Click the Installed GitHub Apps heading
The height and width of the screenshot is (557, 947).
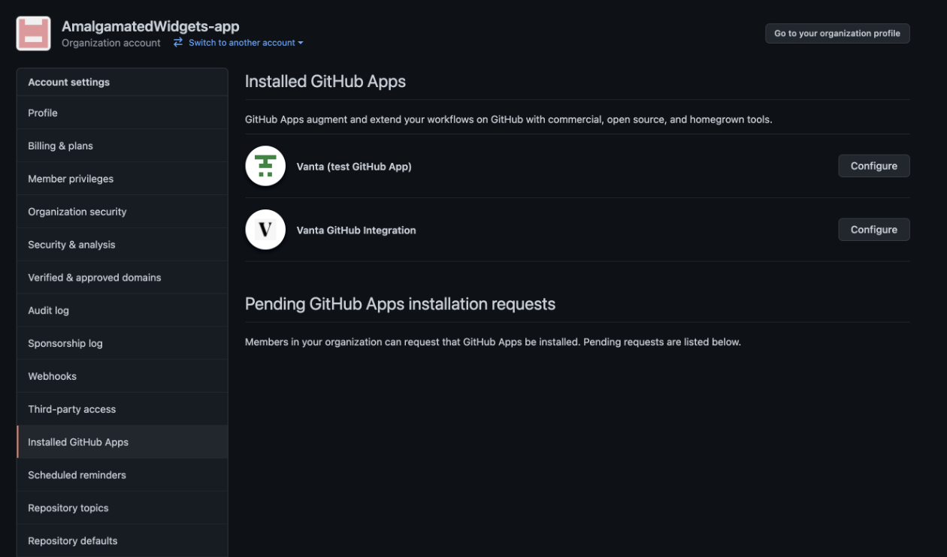click(325, 82)
